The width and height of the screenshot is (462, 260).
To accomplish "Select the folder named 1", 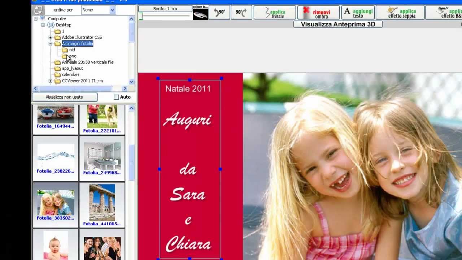I will pyautogui.click(x=63, y=31).
